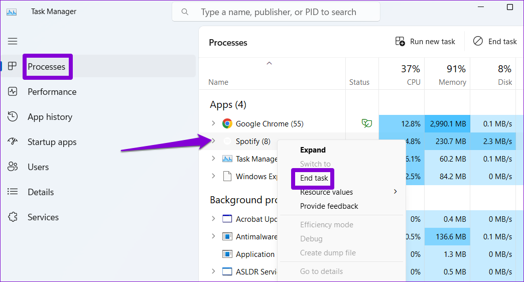Expand the Acrobat Update background process
Image resolution: width=524 pixels, height=282 pixels.
click(213, 218)
